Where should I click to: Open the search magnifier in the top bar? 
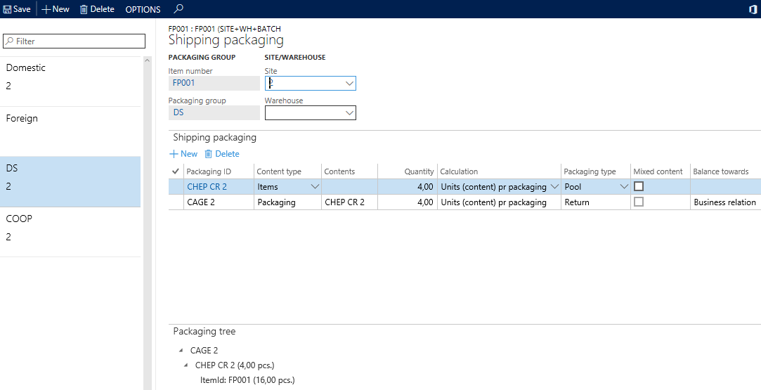[x=178, y=9]
